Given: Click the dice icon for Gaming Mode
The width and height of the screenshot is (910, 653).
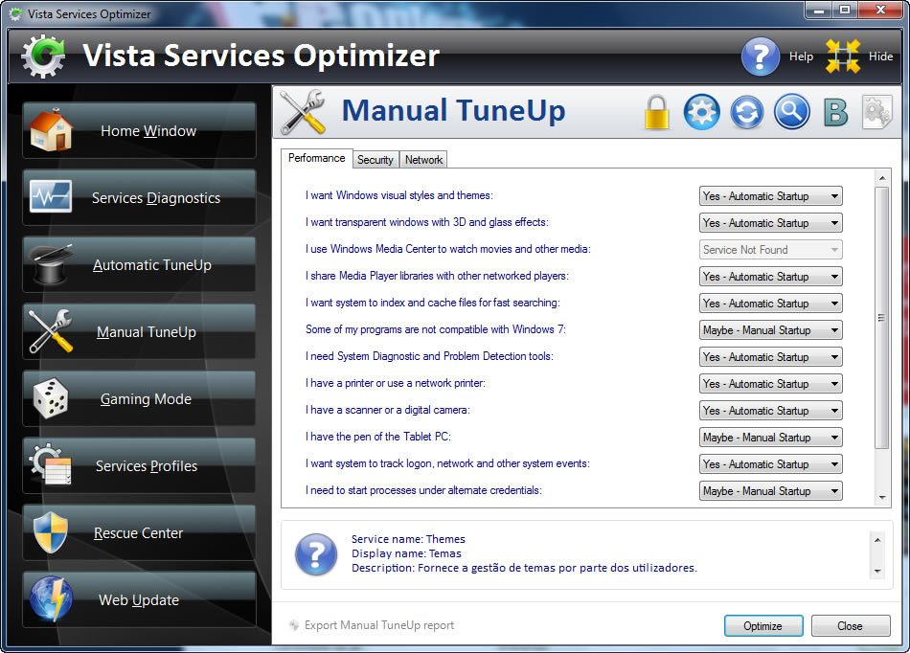Looking at the screenshot, I should pyautogui.click(x=51, y=398).
